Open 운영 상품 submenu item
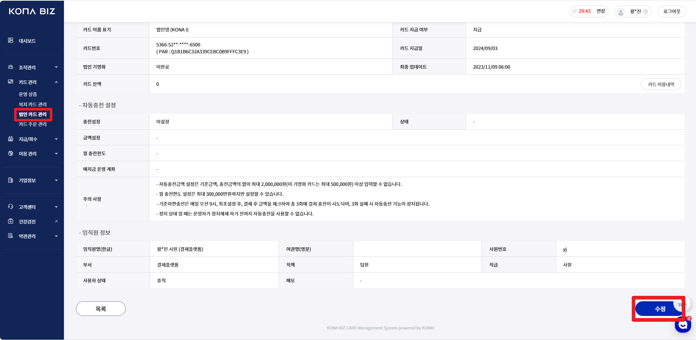Image resolution: width=696 pixels, height=340 pixels. pos(28,94)
